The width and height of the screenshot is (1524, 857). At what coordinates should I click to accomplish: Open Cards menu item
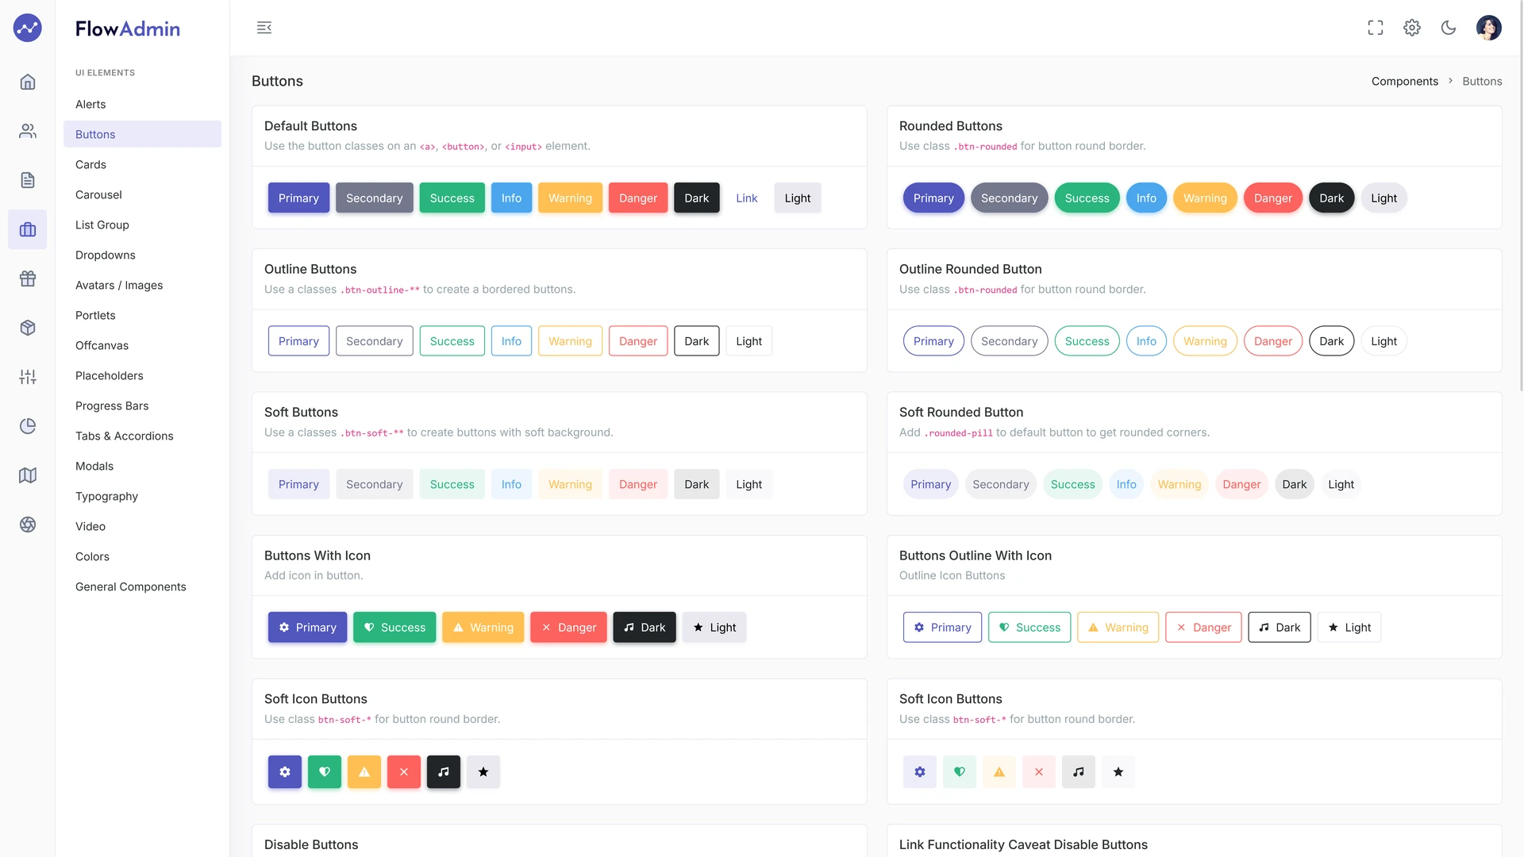(142, 164)
